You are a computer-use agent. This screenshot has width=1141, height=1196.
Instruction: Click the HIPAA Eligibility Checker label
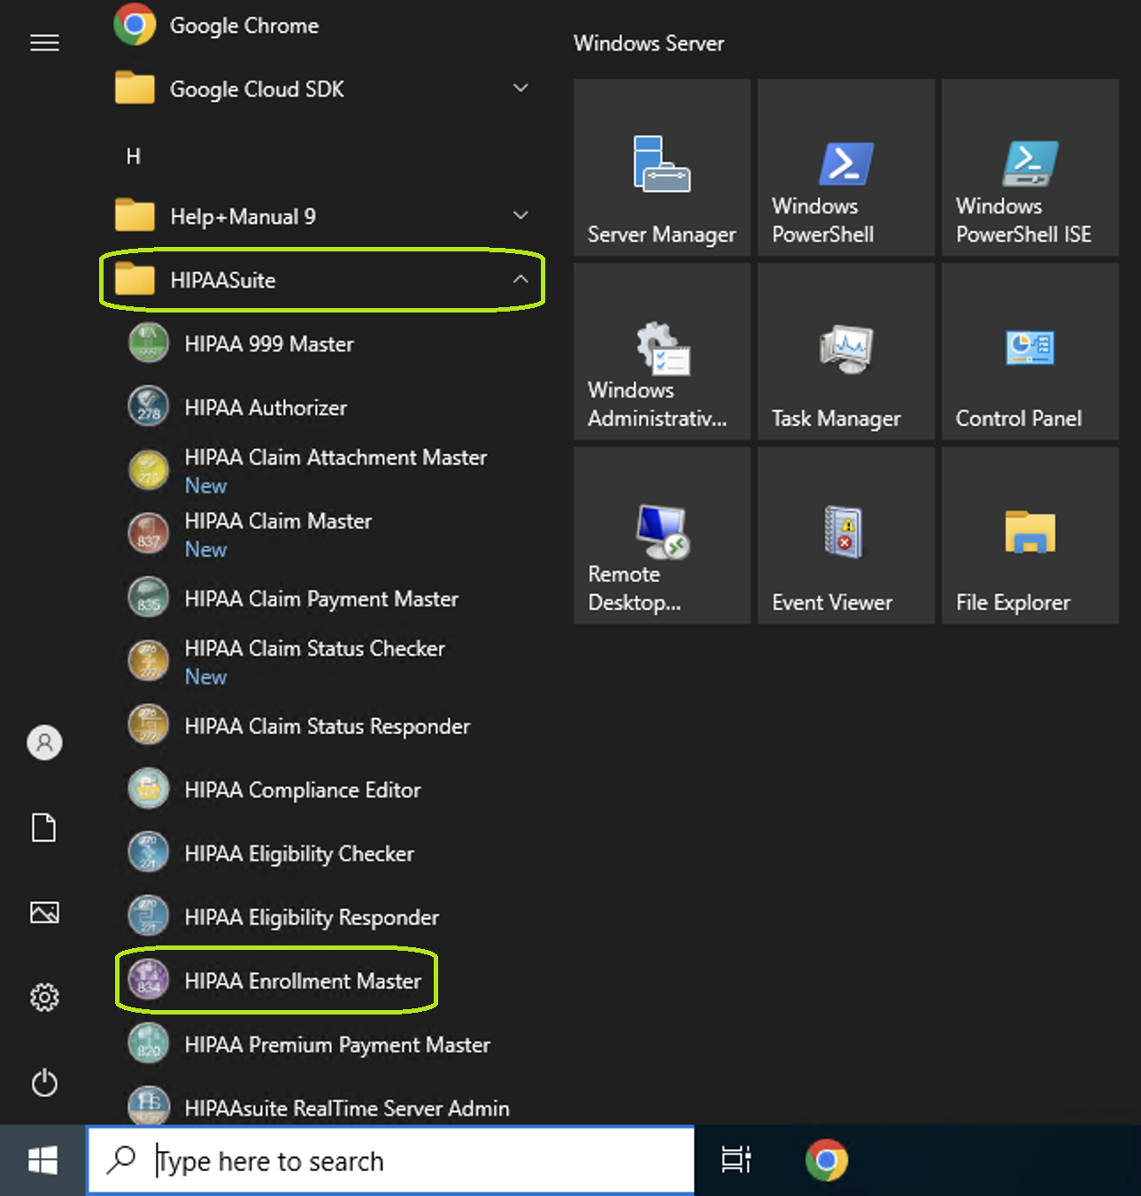click(299, 853)
